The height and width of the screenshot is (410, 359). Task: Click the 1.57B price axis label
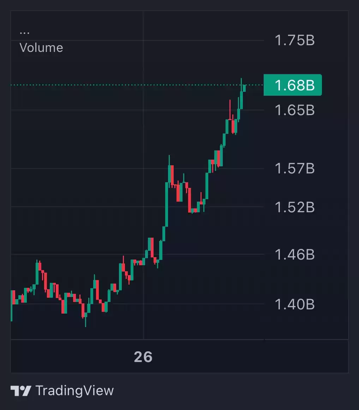(295, 168)
